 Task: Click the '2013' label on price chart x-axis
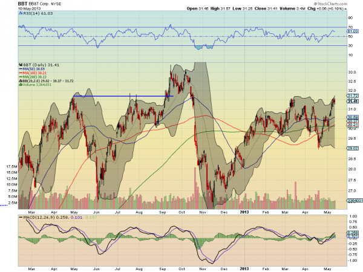coord(244,212)
